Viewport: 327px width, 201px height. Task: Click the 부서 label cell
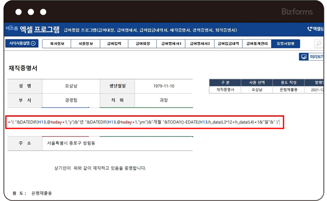(x=25, y=100)
